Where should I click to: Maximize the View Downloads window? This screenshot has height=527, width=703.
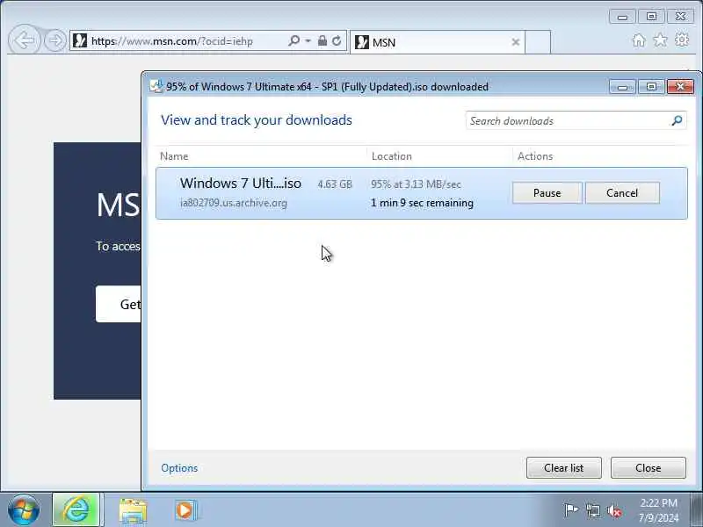(651, 86)
